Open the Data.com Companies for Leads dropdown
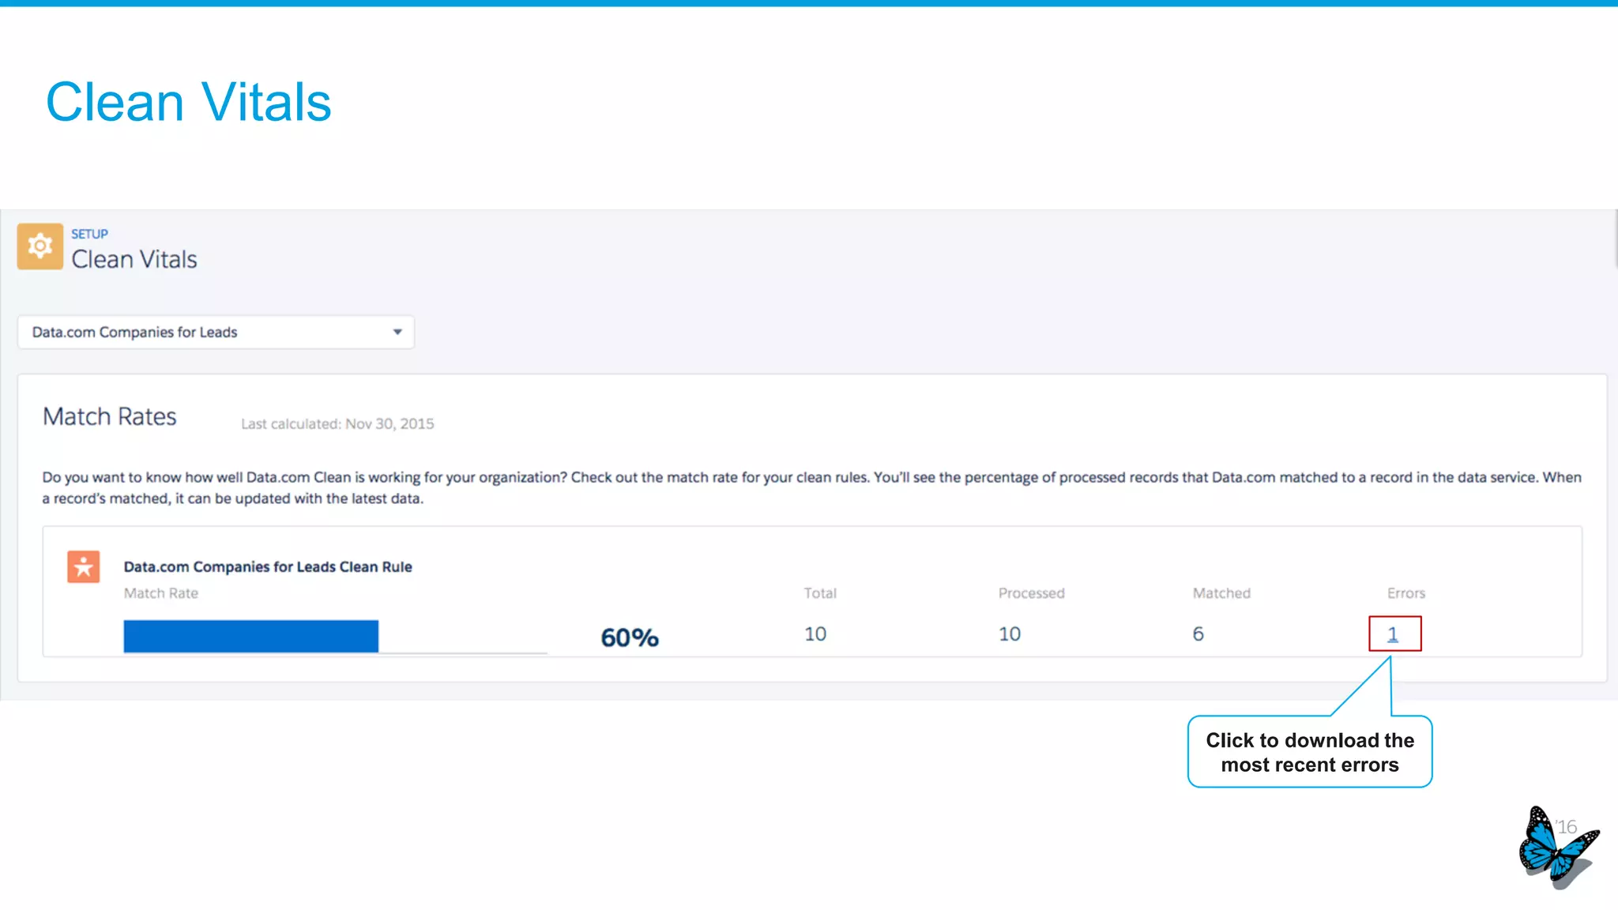Viewport: 1618px width, 910px height. point(216,333)
